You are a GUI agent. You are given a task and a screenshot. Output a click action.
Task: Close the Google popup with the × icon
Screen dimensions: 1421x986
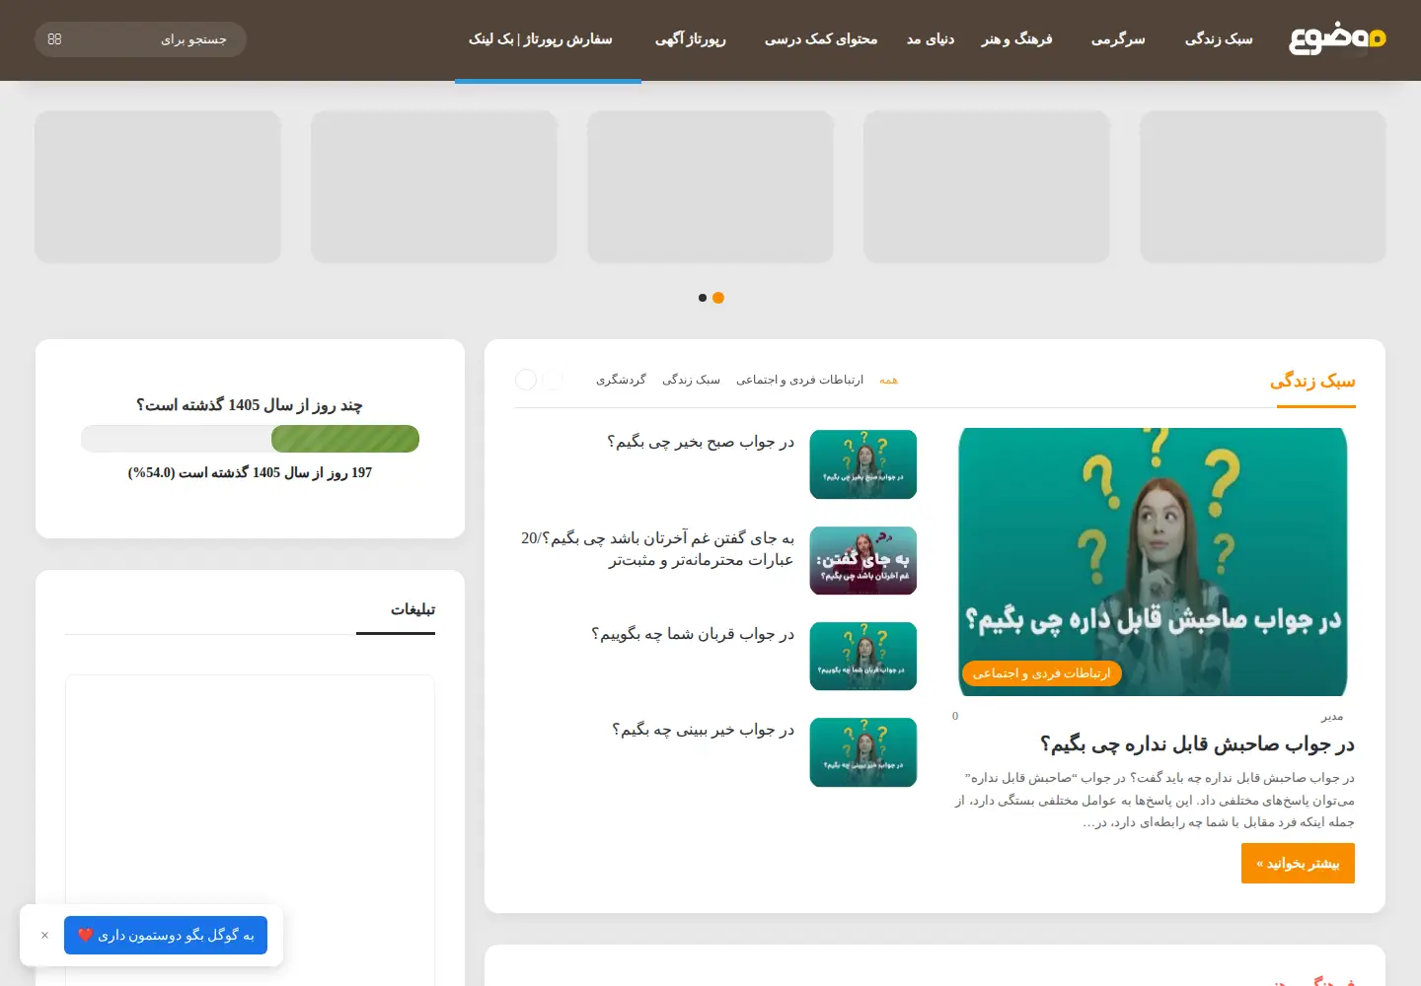(x=44, y=935)
